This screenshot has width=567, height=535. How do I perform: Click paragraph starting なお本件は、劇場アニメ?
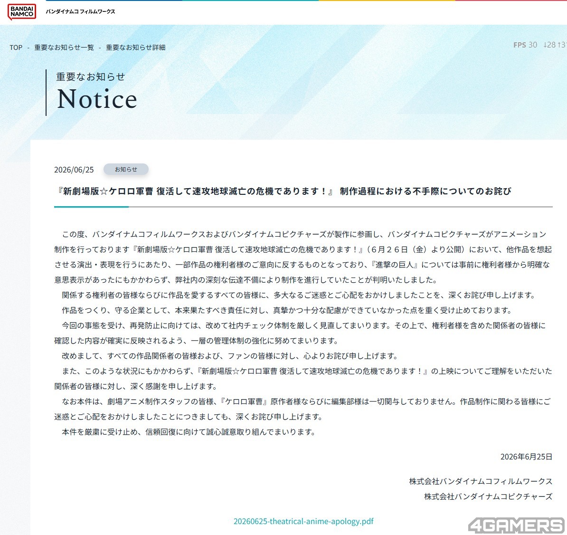click(303, 409)
